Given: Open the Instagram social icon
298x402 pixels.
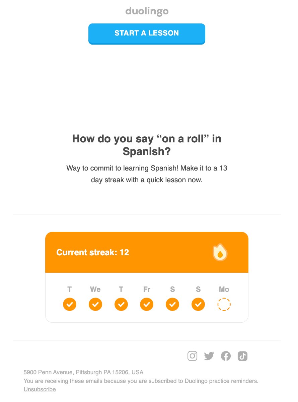Looking at the screenshot, I should 192,356.
